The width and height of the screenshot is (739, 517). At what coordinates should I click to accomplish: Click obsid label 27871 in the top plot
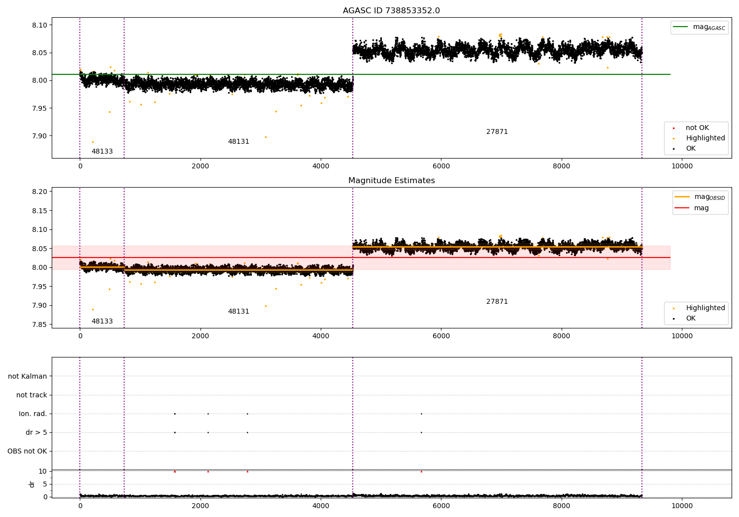[x=497, y=132]
